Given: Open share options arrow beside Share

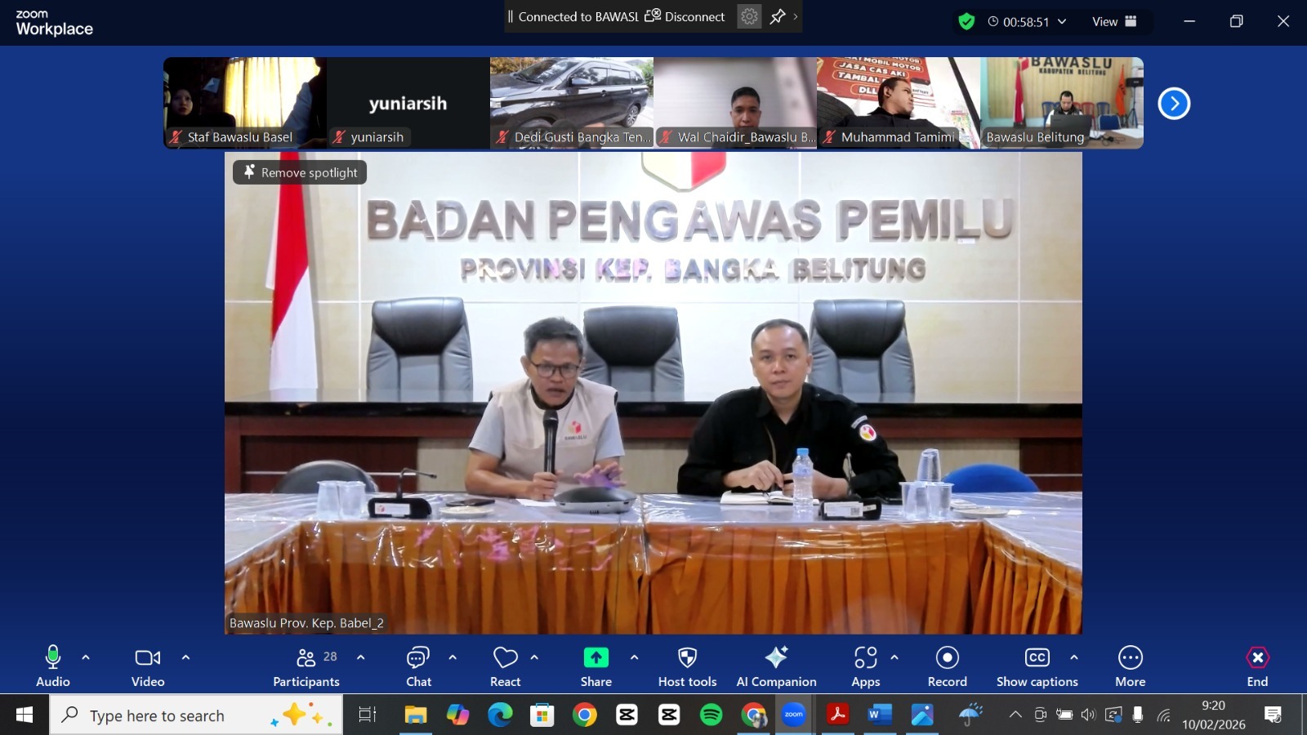Looking at the screenshot, I should 634,657.
